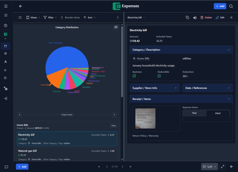The image size is (238, 172).
Task: Select the Electricity bill list item
Action: pyautogui.click(x=67, y=139)
